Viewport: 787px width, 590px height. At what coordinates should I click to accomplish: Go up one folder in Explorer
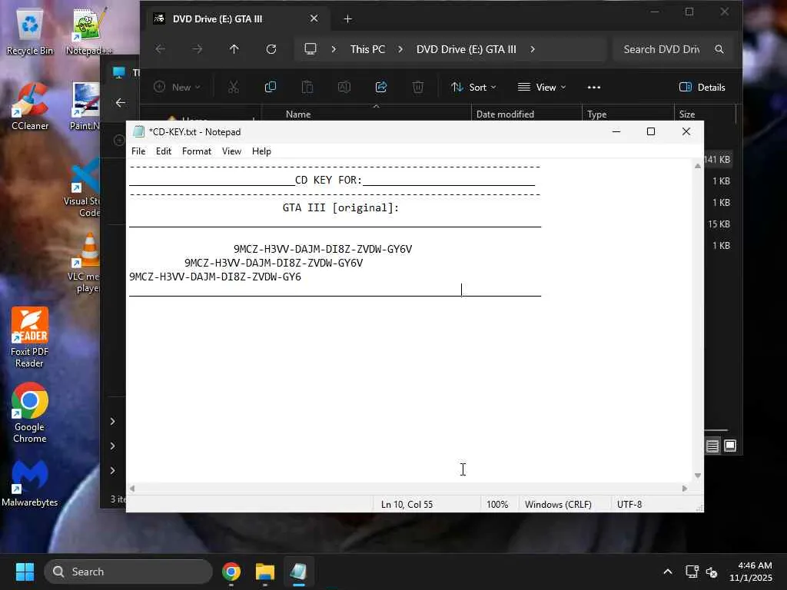click(x=234, y=49)
